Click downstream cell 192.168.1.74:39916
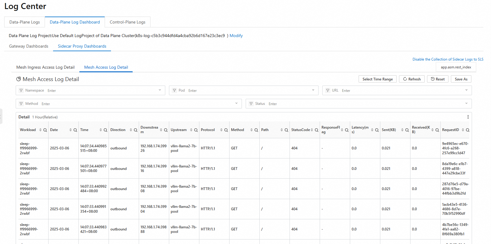Image resolution: width=491 pixels, height=244 pixels. click(x=154, y=168)
